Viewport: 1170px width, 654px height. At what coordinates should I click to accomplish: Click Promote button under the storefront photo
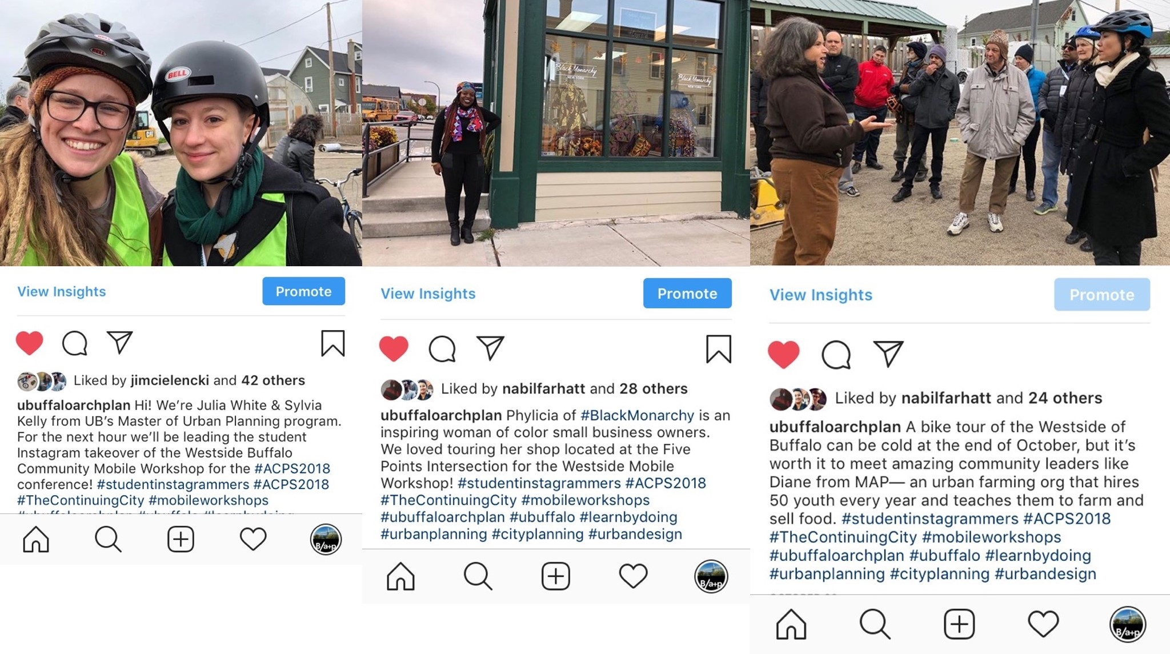pos(687,294)
